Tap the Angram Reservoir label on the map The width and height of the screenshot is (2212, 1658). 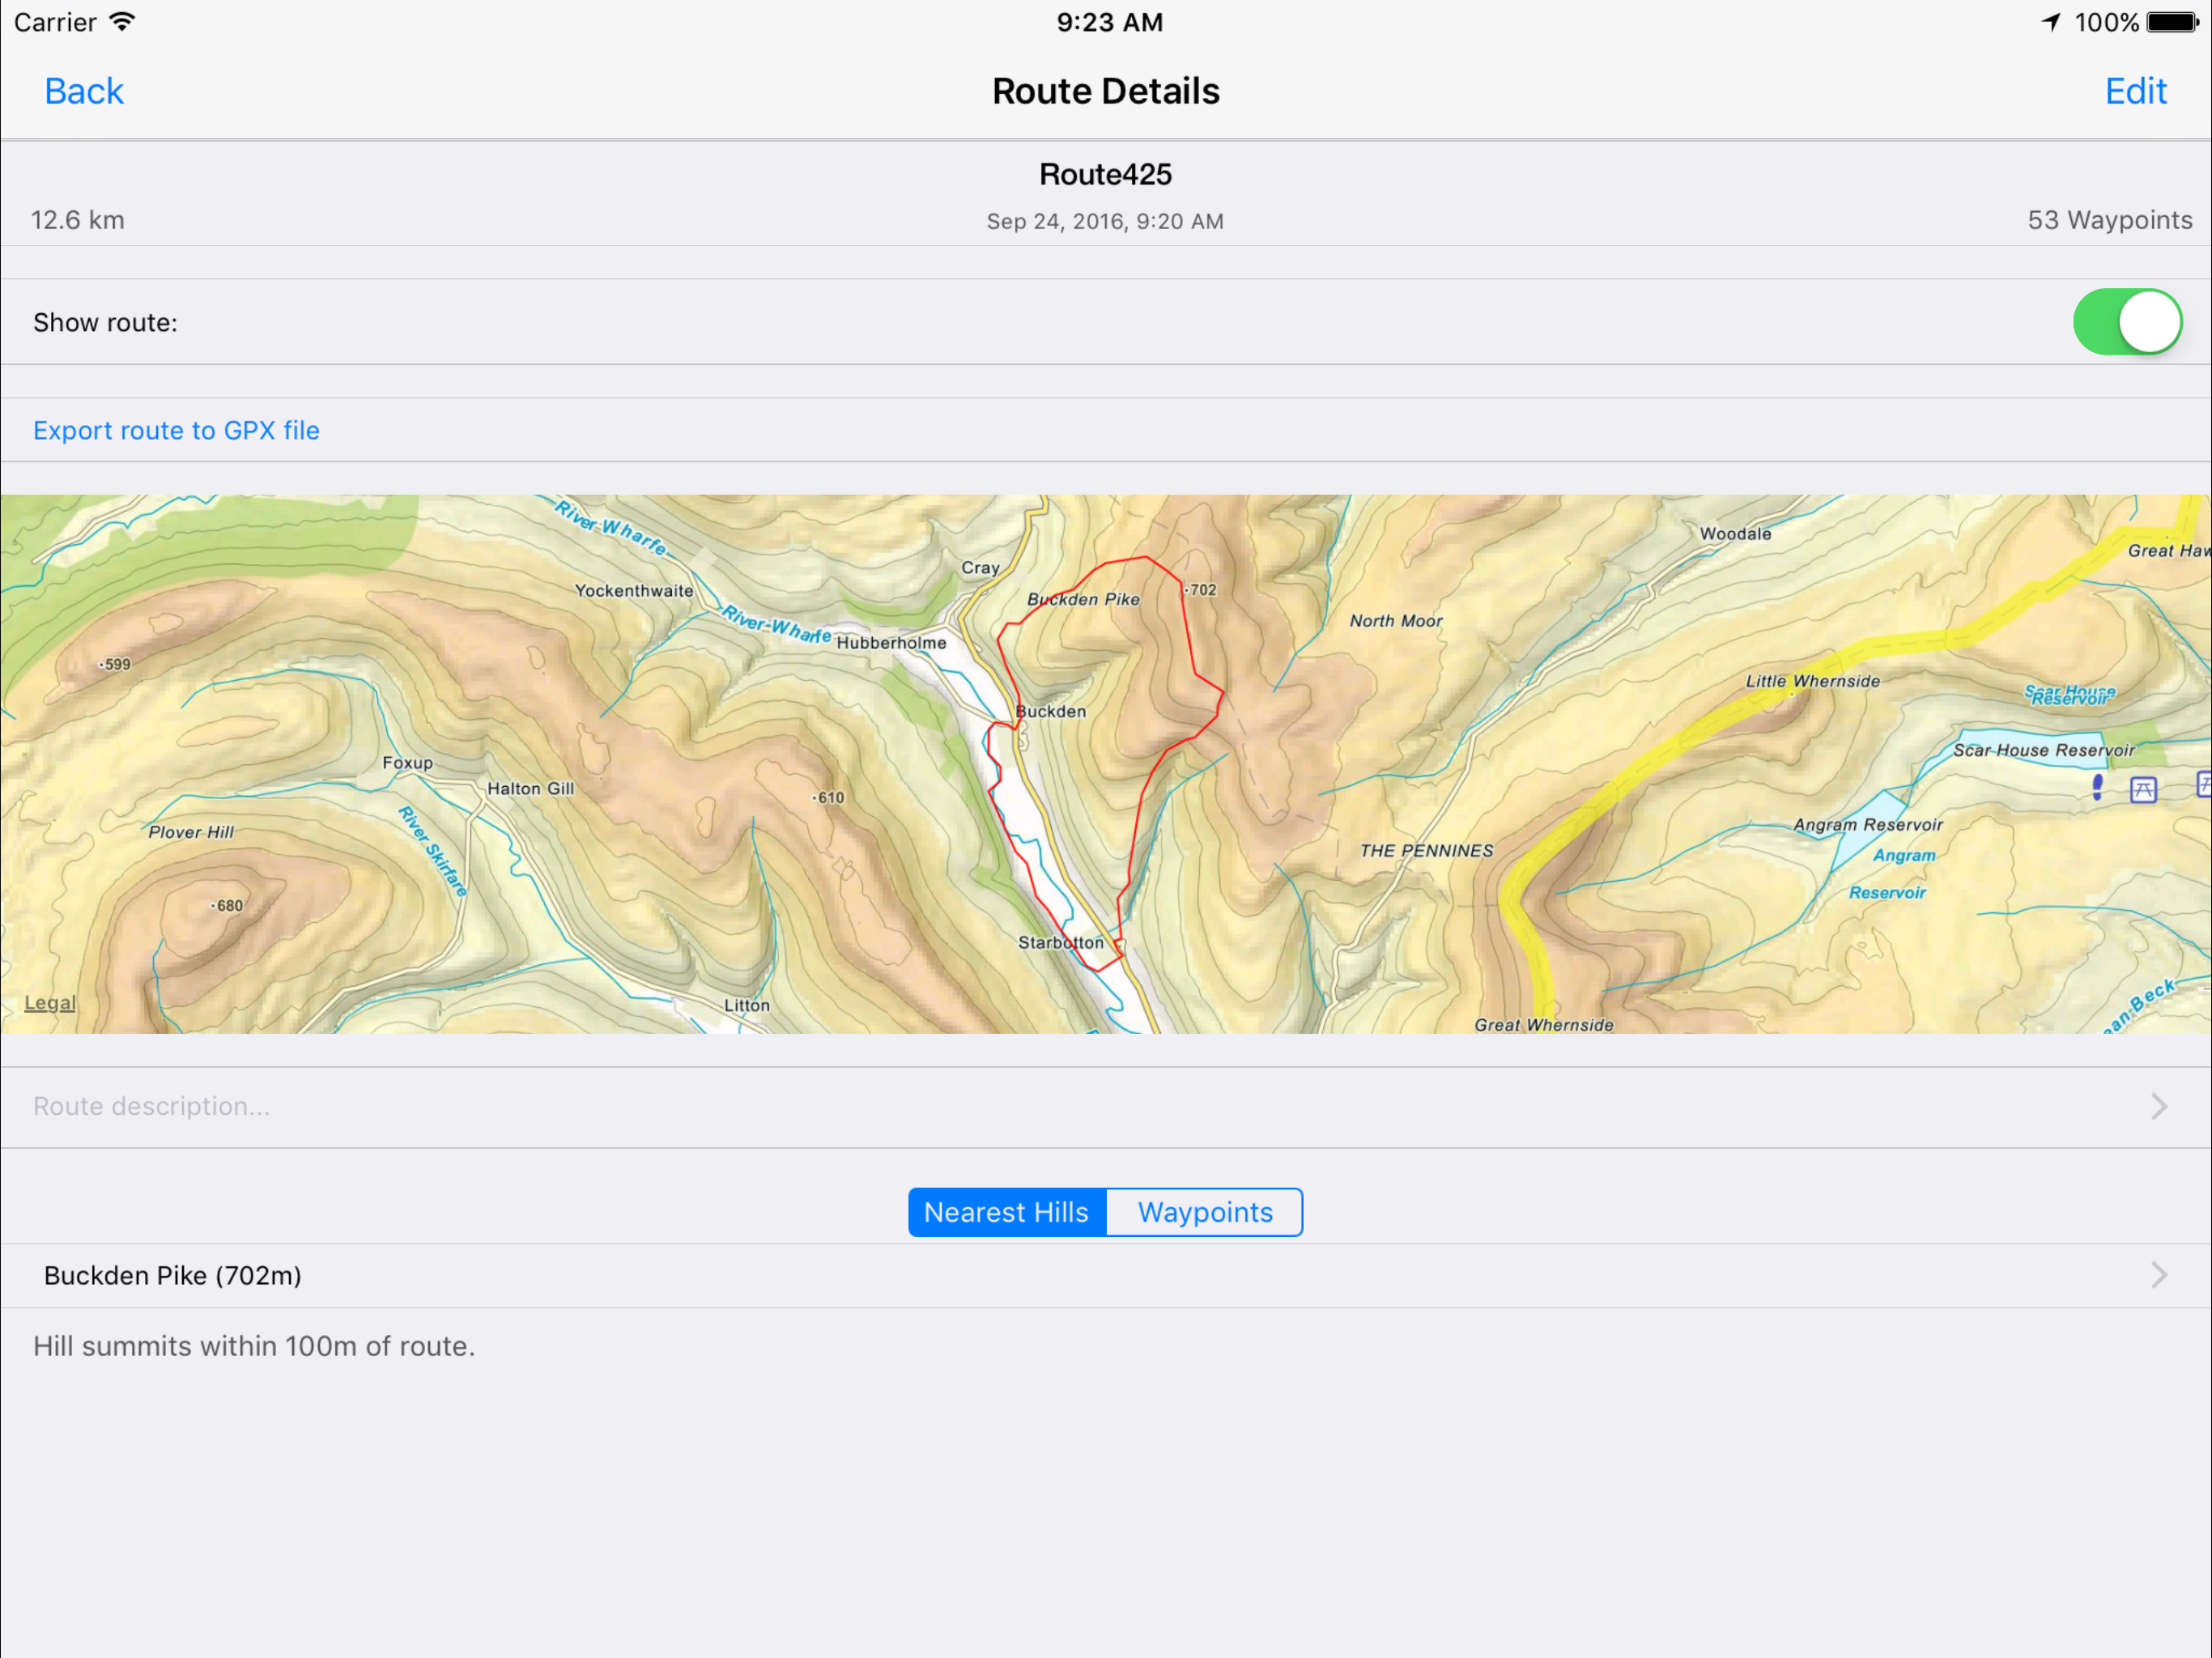click(1868, 824)
